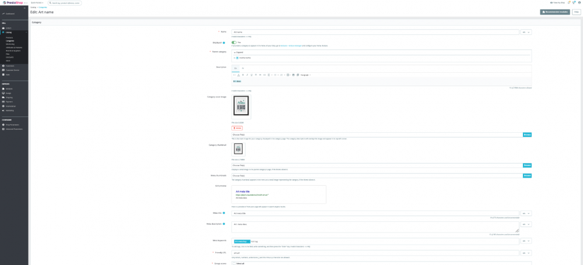Click the Underline editor icon
The image size is (583, 265).
251,75
